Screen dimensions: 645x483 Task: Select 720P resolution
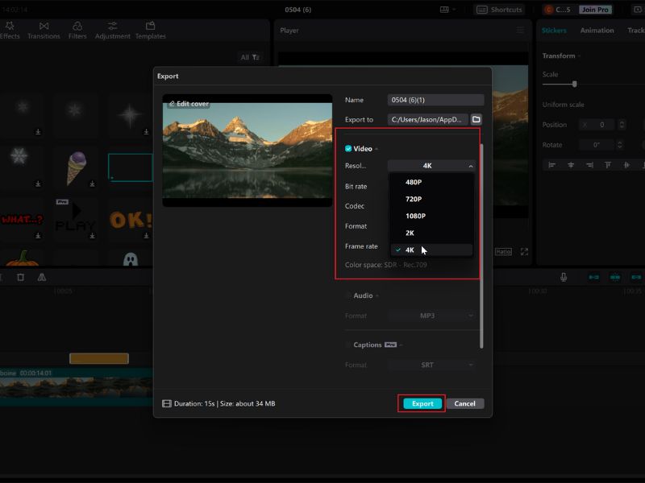click(x=431, y=199)
